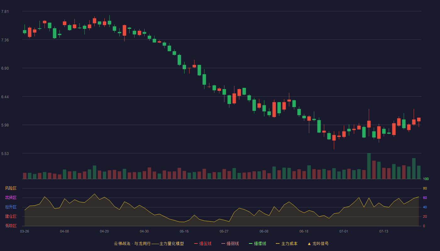440x251 pixels.
Task: Toggle the 龙吟信号 legend marker
Action: point(318,243)
